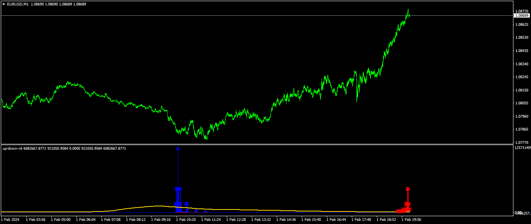531x224 pixels.
Task: Click the 1 Feb 17:48 time label
Action: pyautogui.click(x=361, y=220)
